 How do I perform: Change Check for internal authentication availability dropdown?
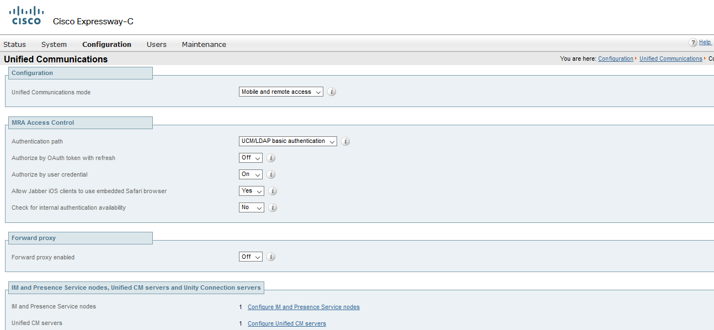[252, 207]
